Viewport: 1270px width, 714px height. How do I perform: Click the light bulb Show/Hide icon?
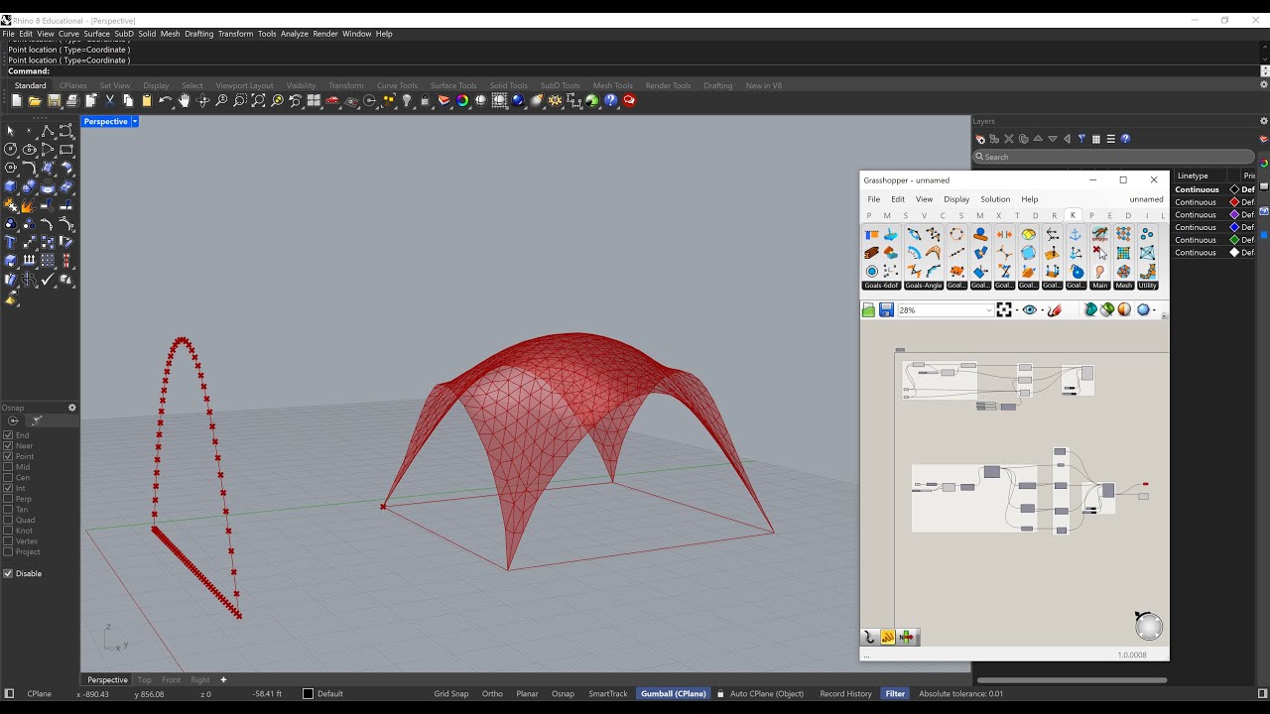tap(407, 100)
